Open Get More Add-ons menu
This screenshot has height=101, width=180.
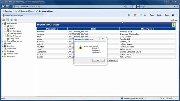point(45,11)
